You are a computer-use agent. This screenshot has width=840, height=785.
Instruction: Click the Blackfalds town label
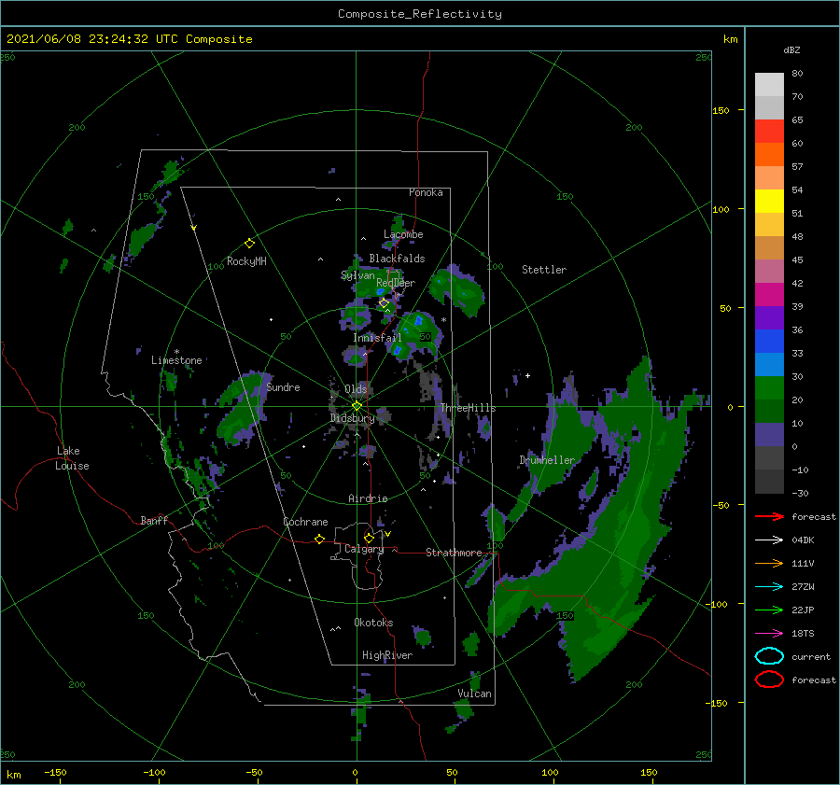(397, 259)
